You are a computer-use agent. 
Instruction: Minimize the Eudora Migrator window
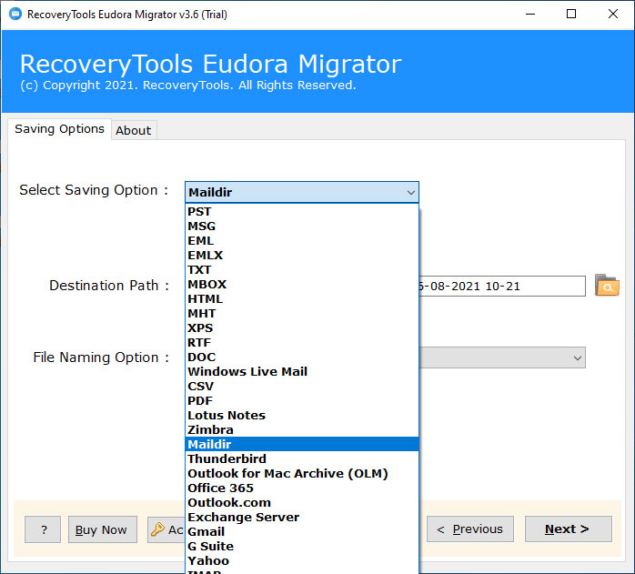(530, 15)
